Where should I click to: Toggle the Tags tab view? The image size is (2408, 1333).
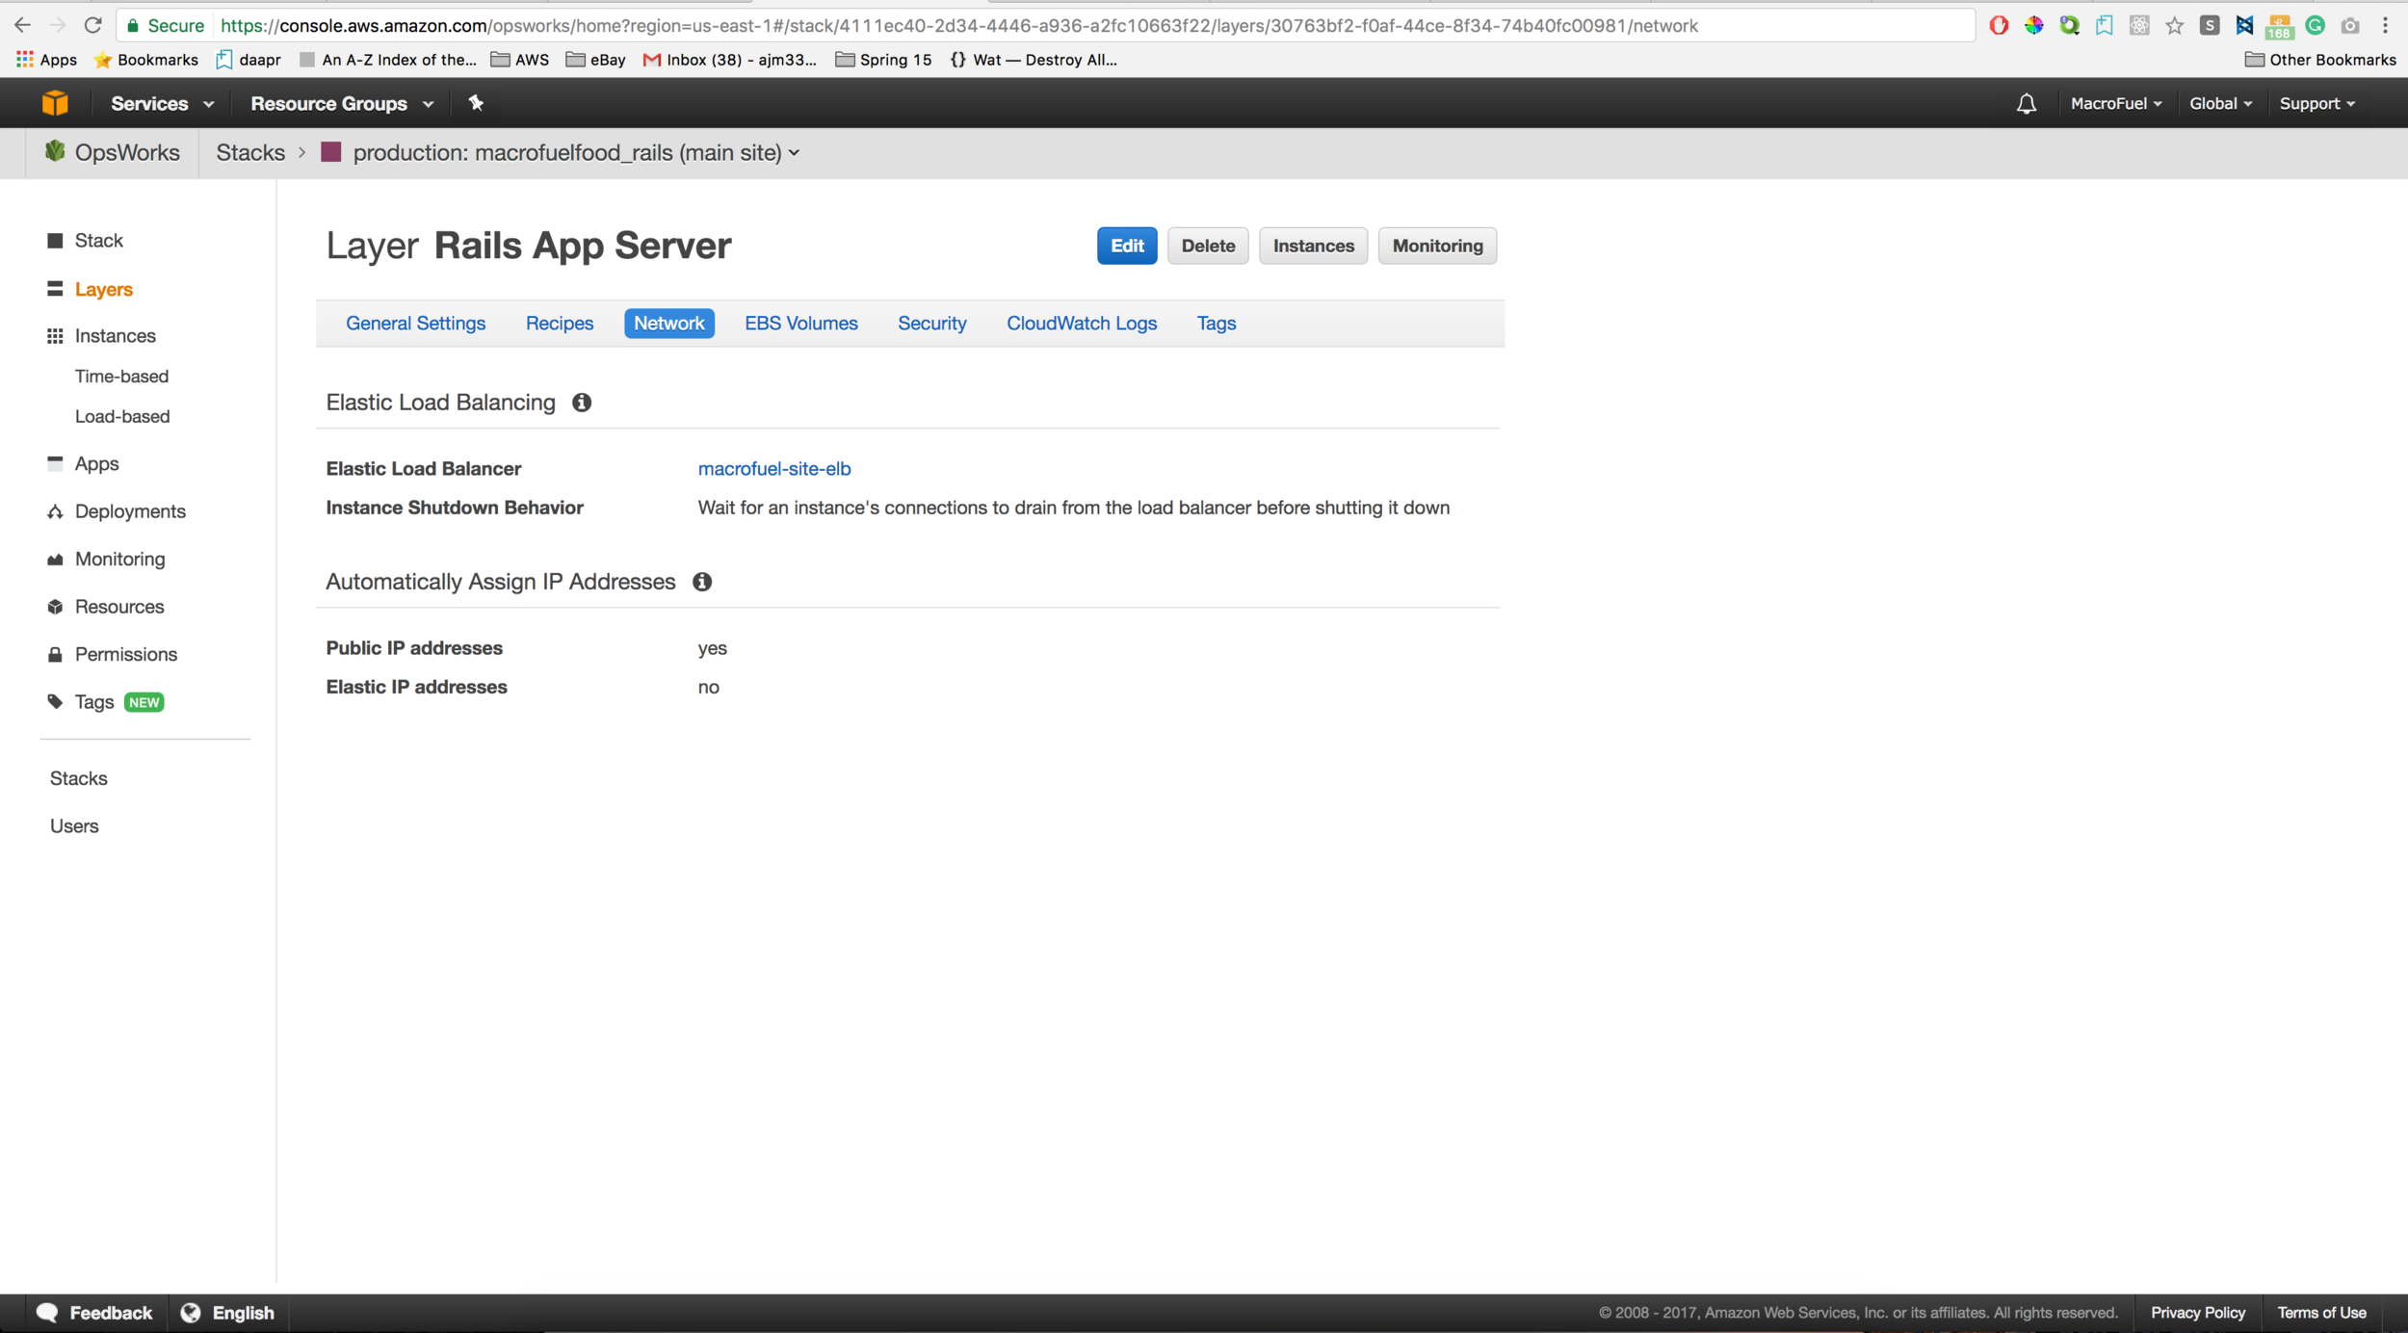pos(1215,322)
